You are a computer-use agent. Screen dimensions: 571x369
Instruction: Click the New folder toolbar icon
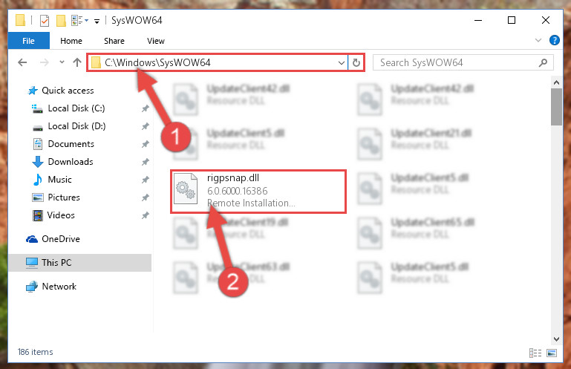pyautogui.click(x=61, y=20)
